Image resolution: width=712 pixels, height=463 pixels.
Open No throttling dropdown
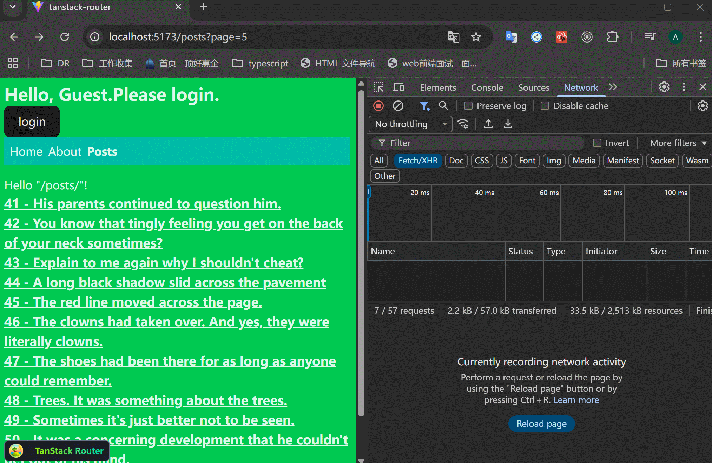tap(410, 124)
